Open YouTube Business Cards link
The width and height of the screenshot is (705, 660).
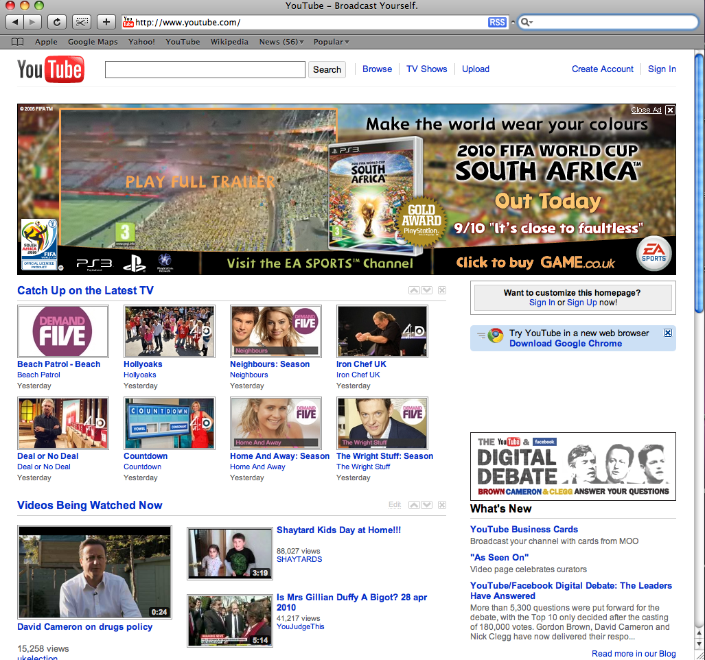click(x=524, y=529)
